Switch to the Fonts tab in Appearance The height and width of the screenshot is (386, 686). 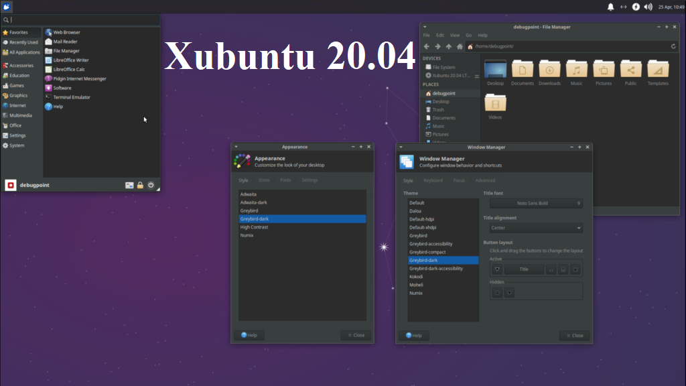click(285, 180)
